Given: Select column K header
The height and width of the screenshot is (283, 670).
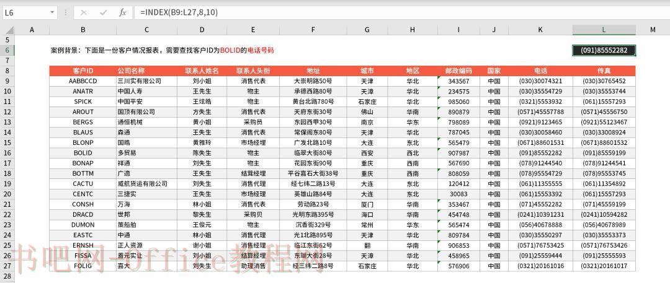Looking at the screenshot, I should tap(540, 30).
